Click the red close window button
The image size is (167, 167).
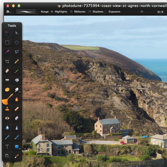pos(8,6)
